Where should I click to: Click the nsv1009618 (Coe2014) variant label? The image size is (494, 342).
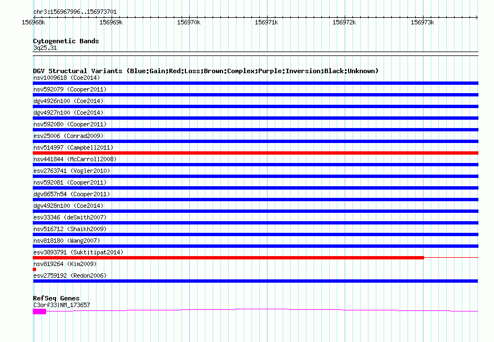[x=66, y=78]
